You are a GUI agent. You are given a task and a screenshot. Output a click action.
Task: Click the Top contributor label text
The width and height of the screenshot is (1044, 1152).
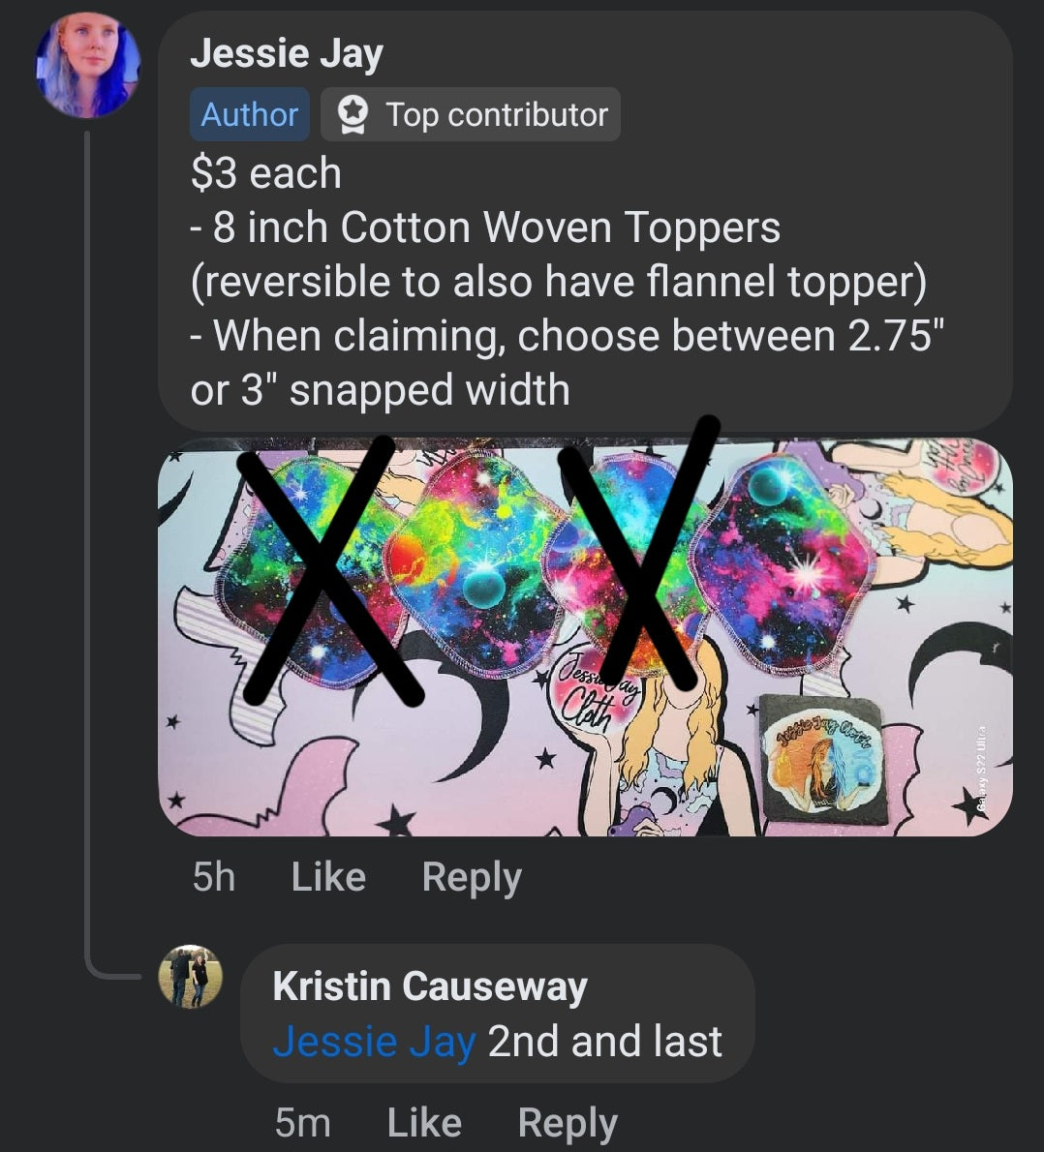pyautogui.click(x=497, y=115)
